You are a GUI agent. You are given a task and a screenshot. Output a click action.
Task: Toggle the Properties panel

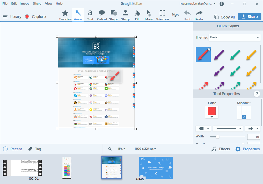coord(247,149)
